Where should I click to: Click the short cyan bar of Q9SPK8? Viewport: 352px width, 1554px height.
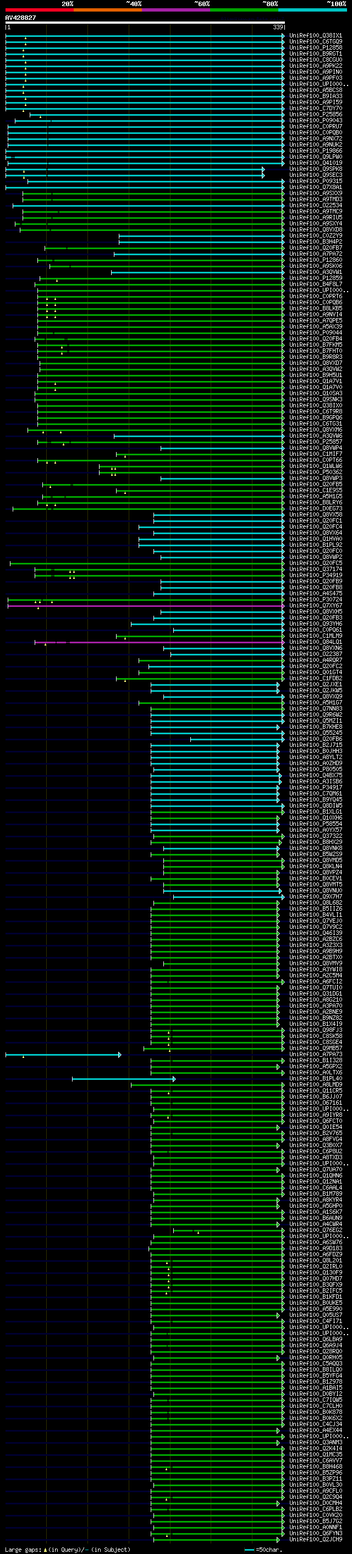coord(135,170)
